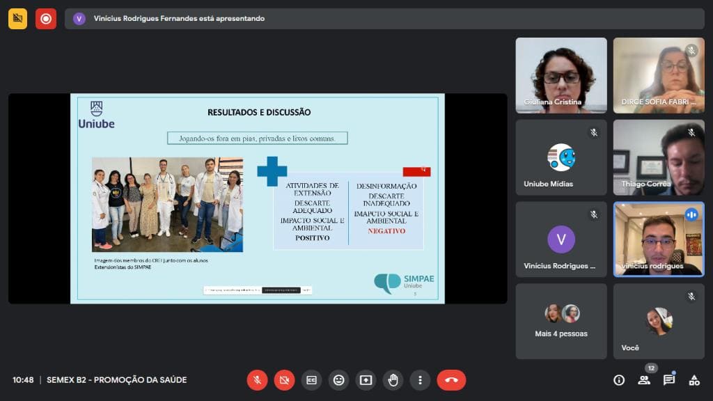Viewport: 713px width, 401px height.
Task: Click the 10:48 meeting clock
Action: click(x=23, y=379)
